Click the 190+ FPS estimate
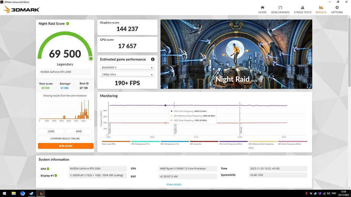The width and height of the screenshot is (351, 197). [x=127, y=83]
